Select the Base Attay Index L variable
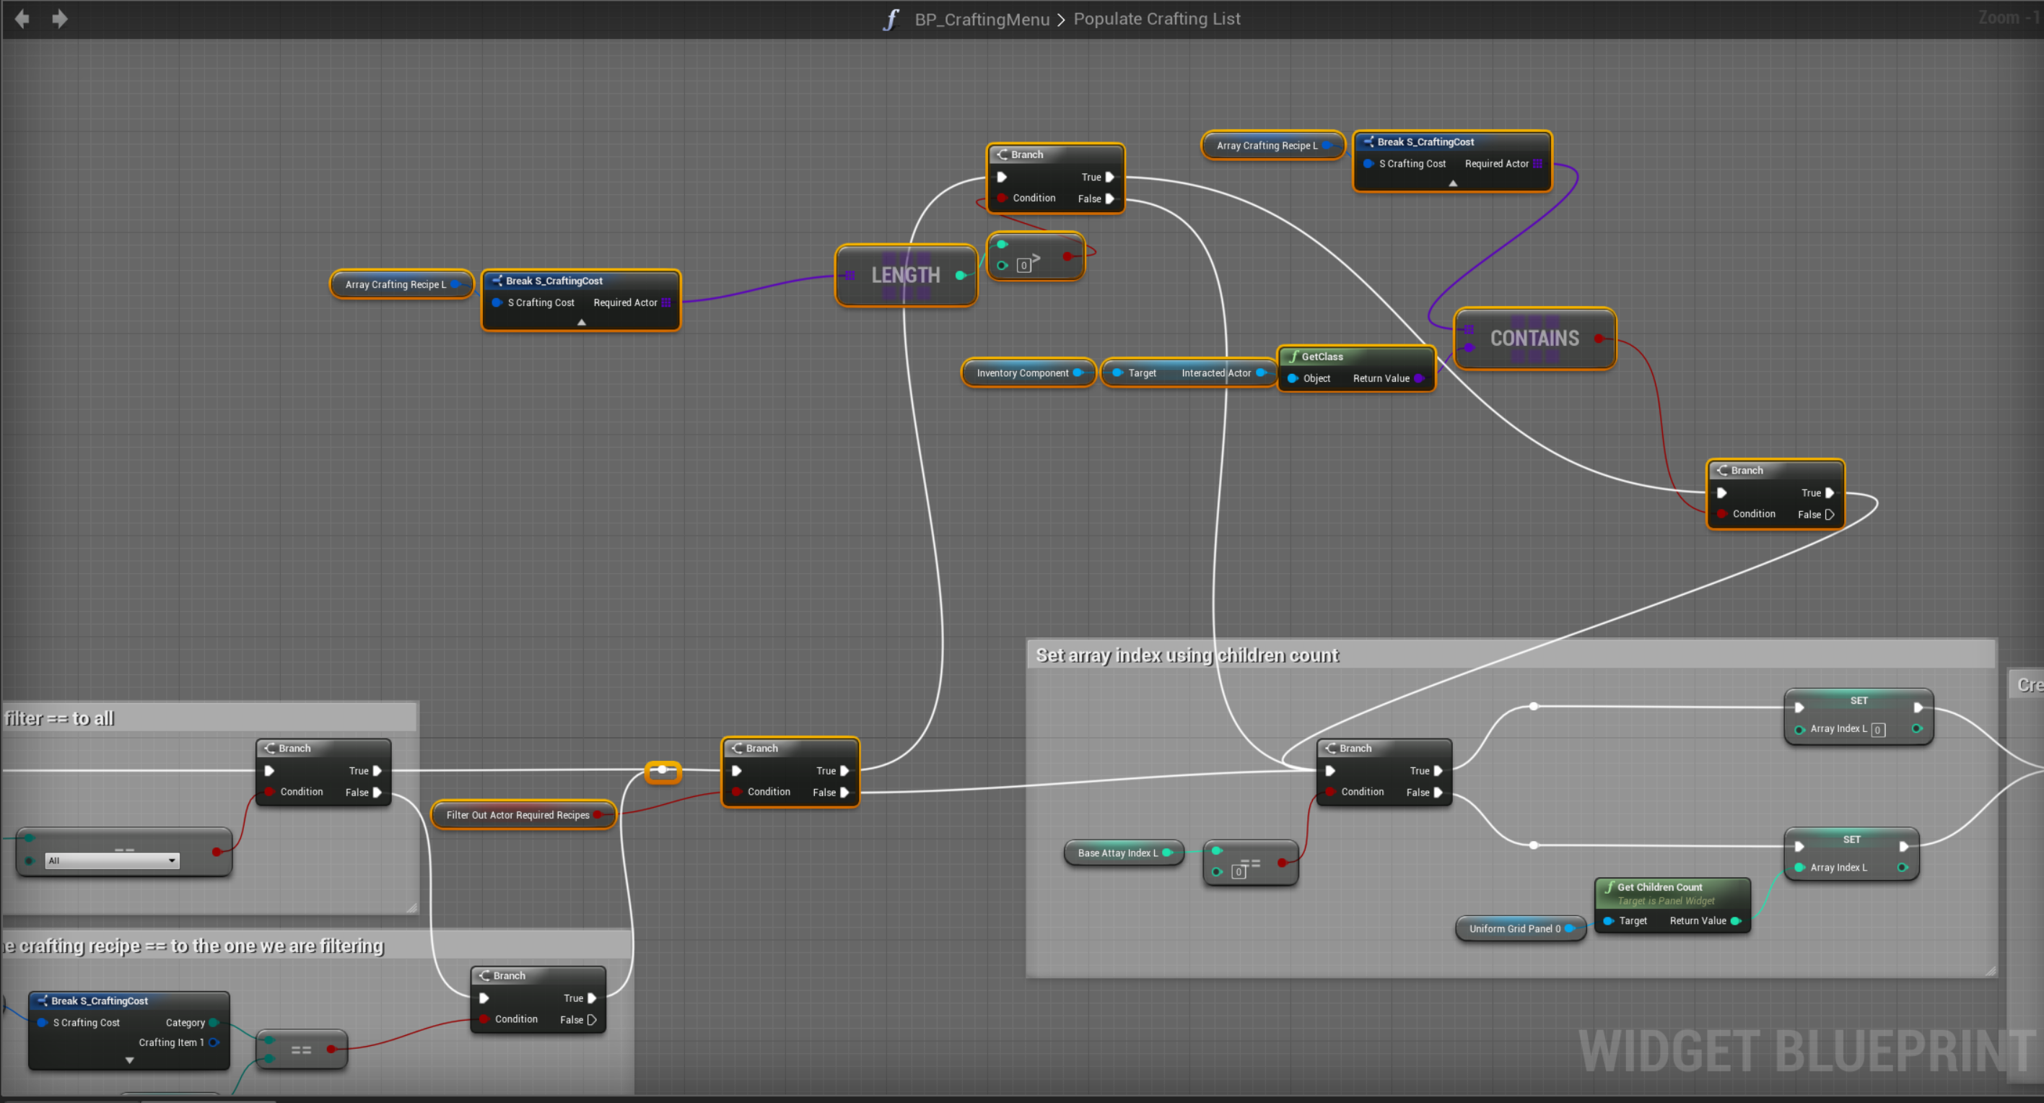This screenshot has width=2044, height=1103. click(x=1117, y=853)
